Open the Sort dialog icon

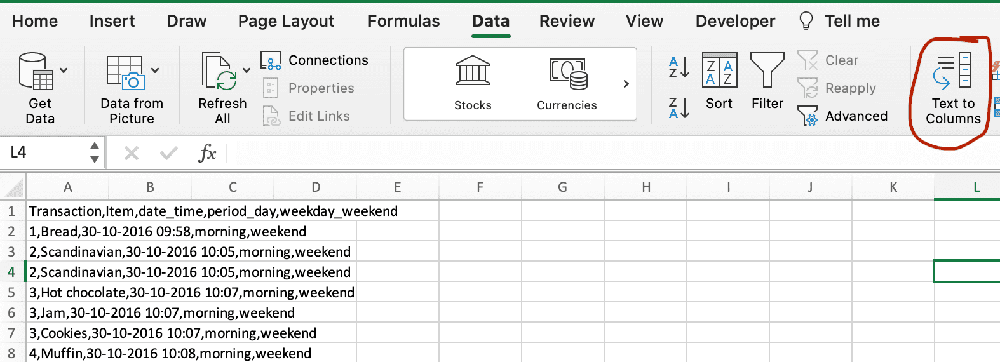click(719, 70)
